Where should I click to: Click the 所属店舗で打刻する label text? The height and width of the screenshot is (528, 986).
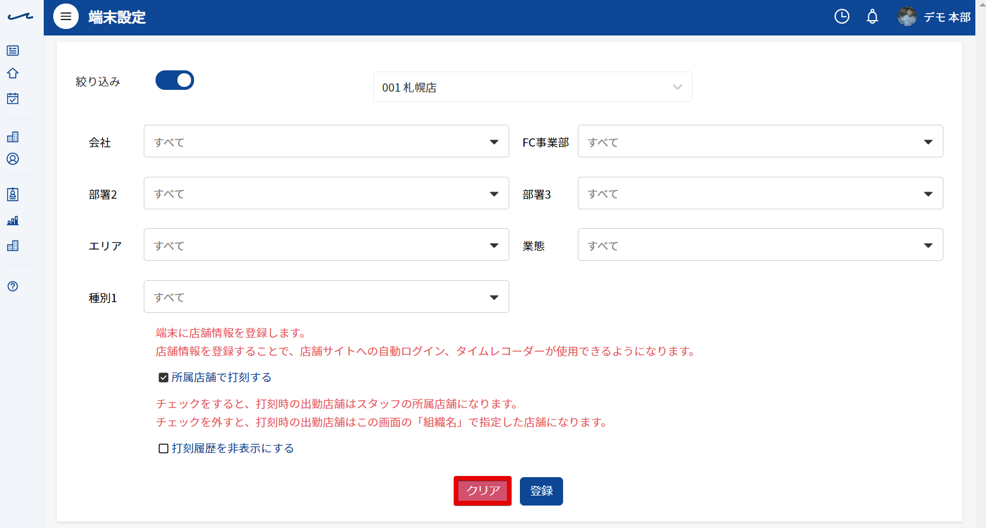point(222,377)
